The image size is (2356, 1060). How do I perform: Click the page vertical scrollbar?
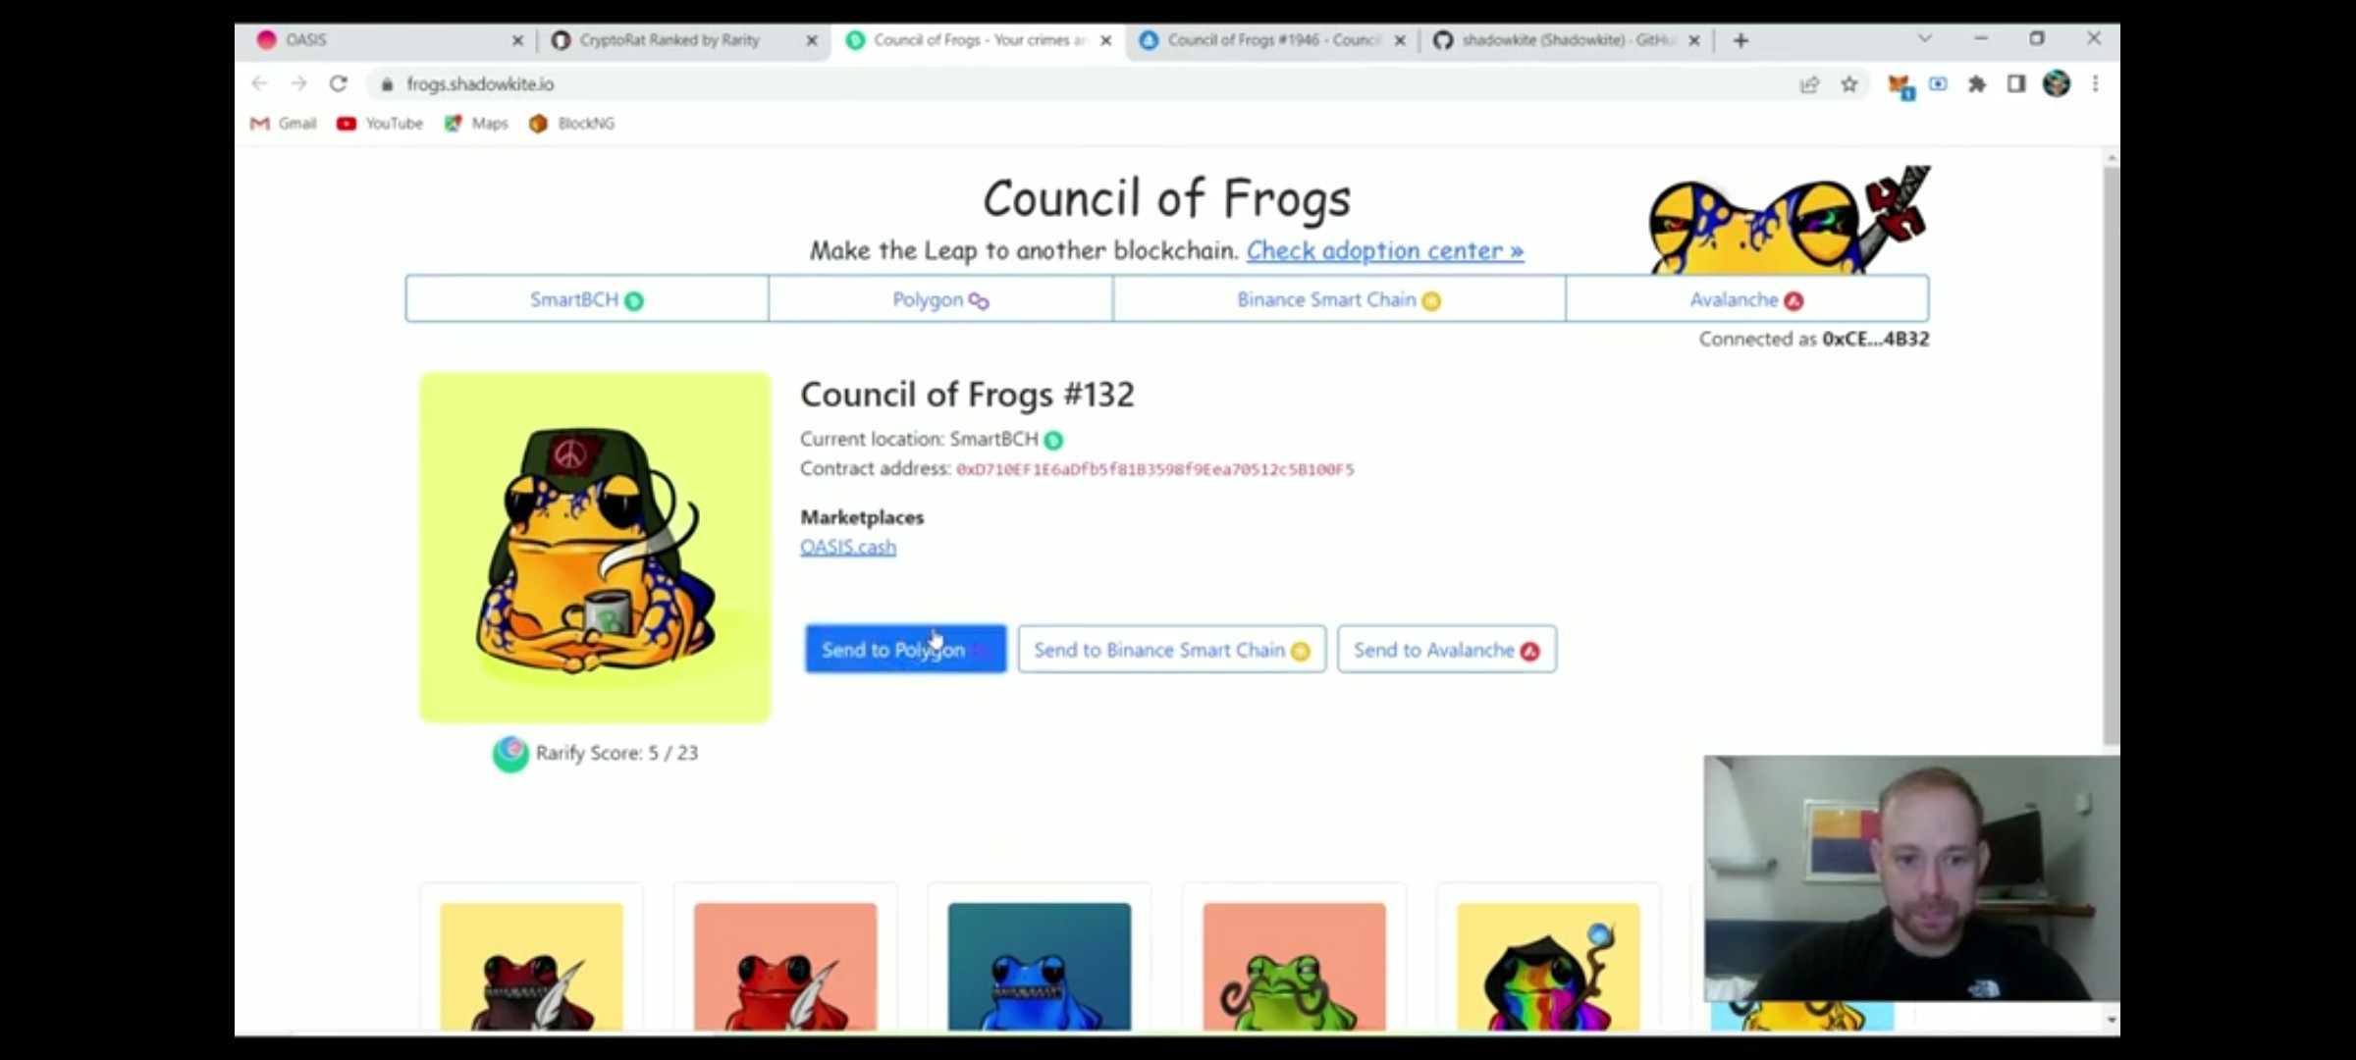pos(2112,456)
